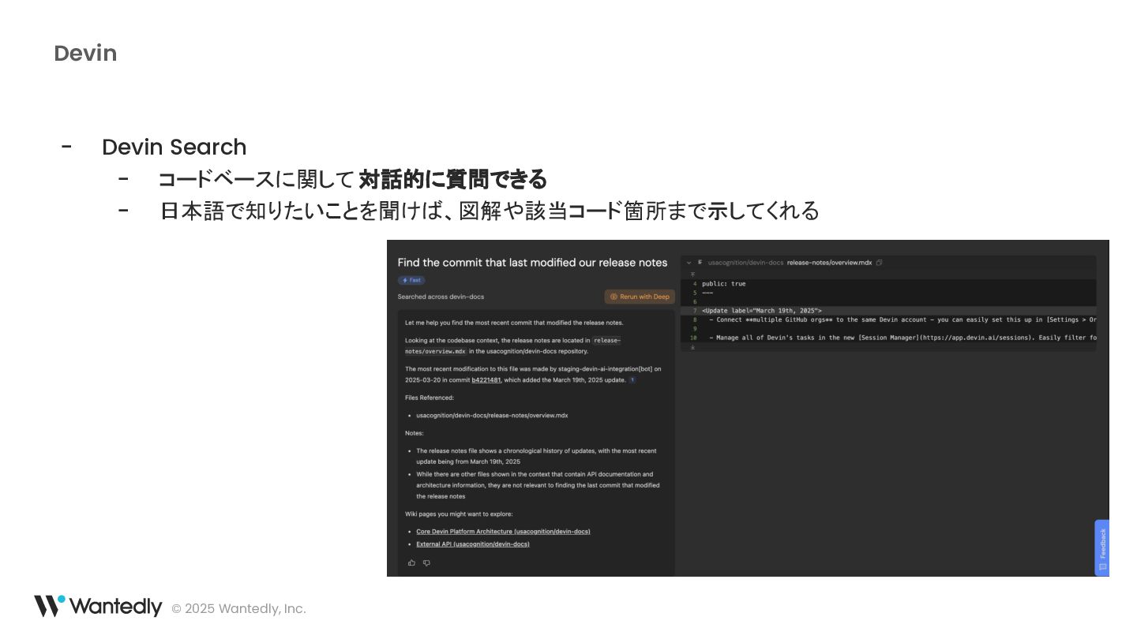Click 'public: true' code line
This screenshot has height=639, width=1137.
click(724, 284)
